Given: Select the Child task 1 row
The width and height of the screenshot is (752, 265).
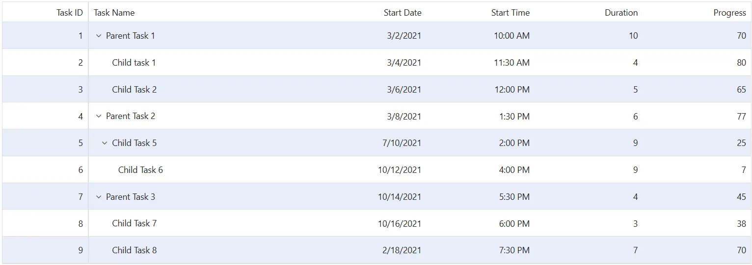Looking at the screenshot, I should tap(376, 62).
